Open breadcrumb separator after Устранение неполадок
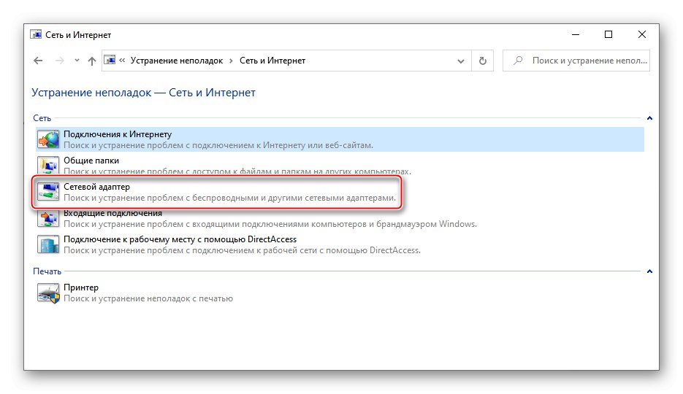 tap(232, 61)
